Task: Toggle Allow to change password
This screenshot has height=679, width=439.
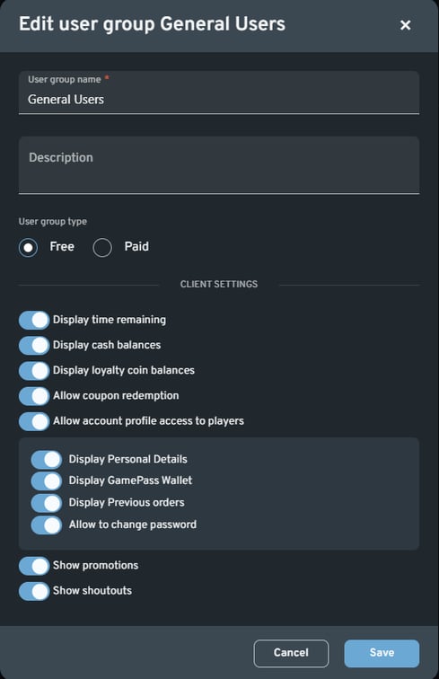Action: [47, 525]
